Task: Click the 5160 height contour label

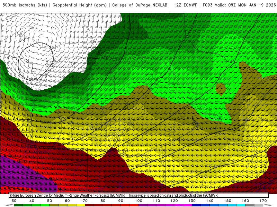Action: pos(56,164)
